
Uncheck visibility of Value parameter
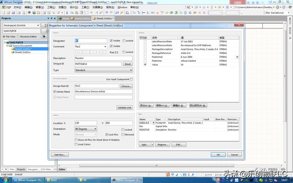click(145, 65)
